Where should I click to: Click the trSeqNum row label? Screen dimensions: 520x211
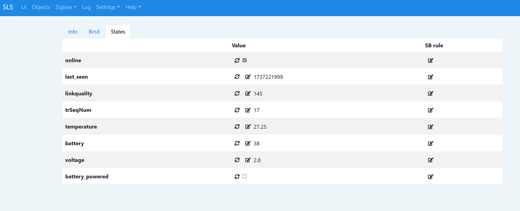point(78,110)
